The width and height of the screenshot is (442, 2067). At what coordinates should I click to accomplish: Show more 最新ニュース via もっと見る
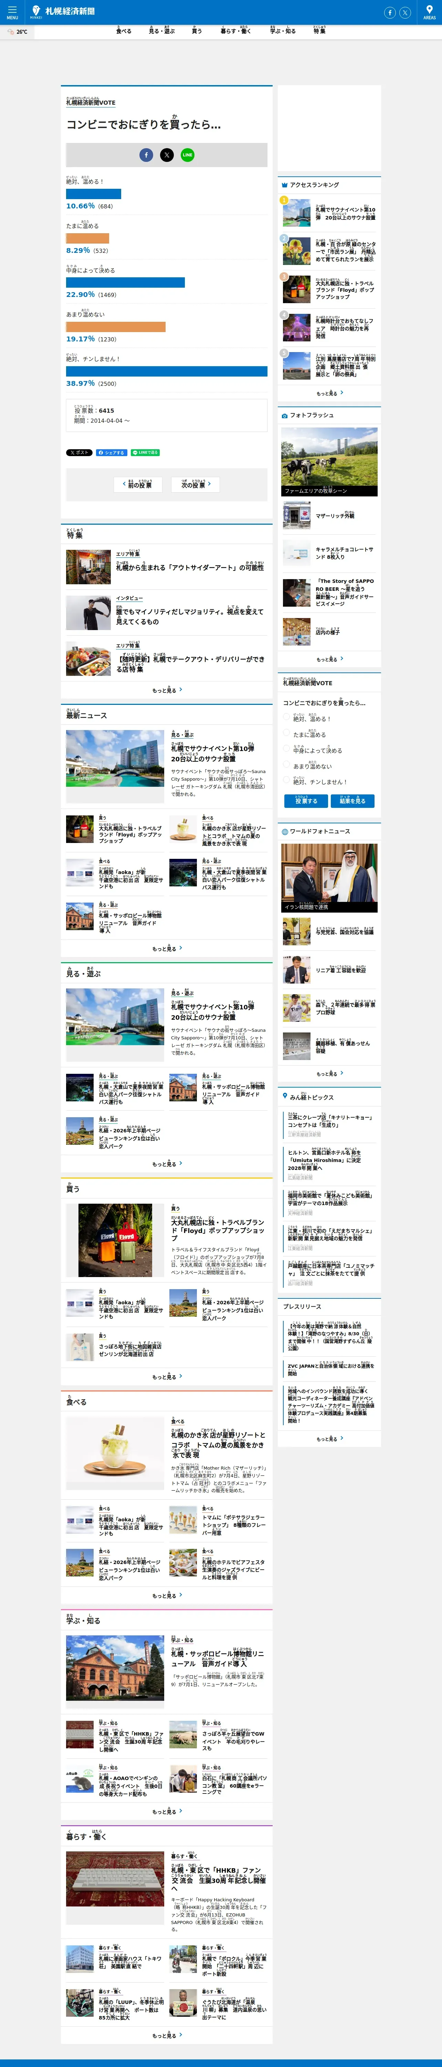[167, 948]
